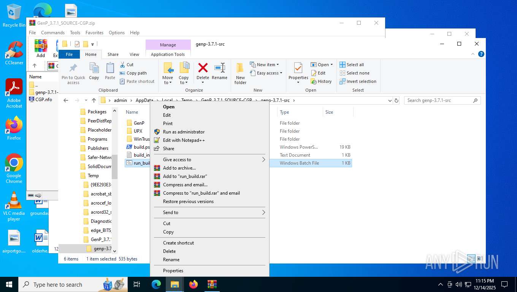Open Commands menu in WinRAR

pyautogui.click(x=53, y=33)
